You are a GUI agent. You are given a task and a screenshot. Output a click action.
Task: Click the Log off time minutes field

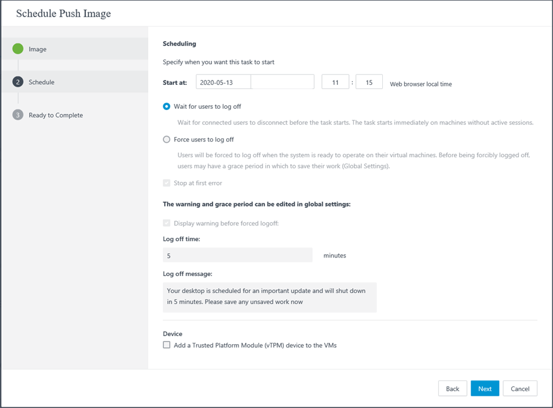[x=237, y=255]
